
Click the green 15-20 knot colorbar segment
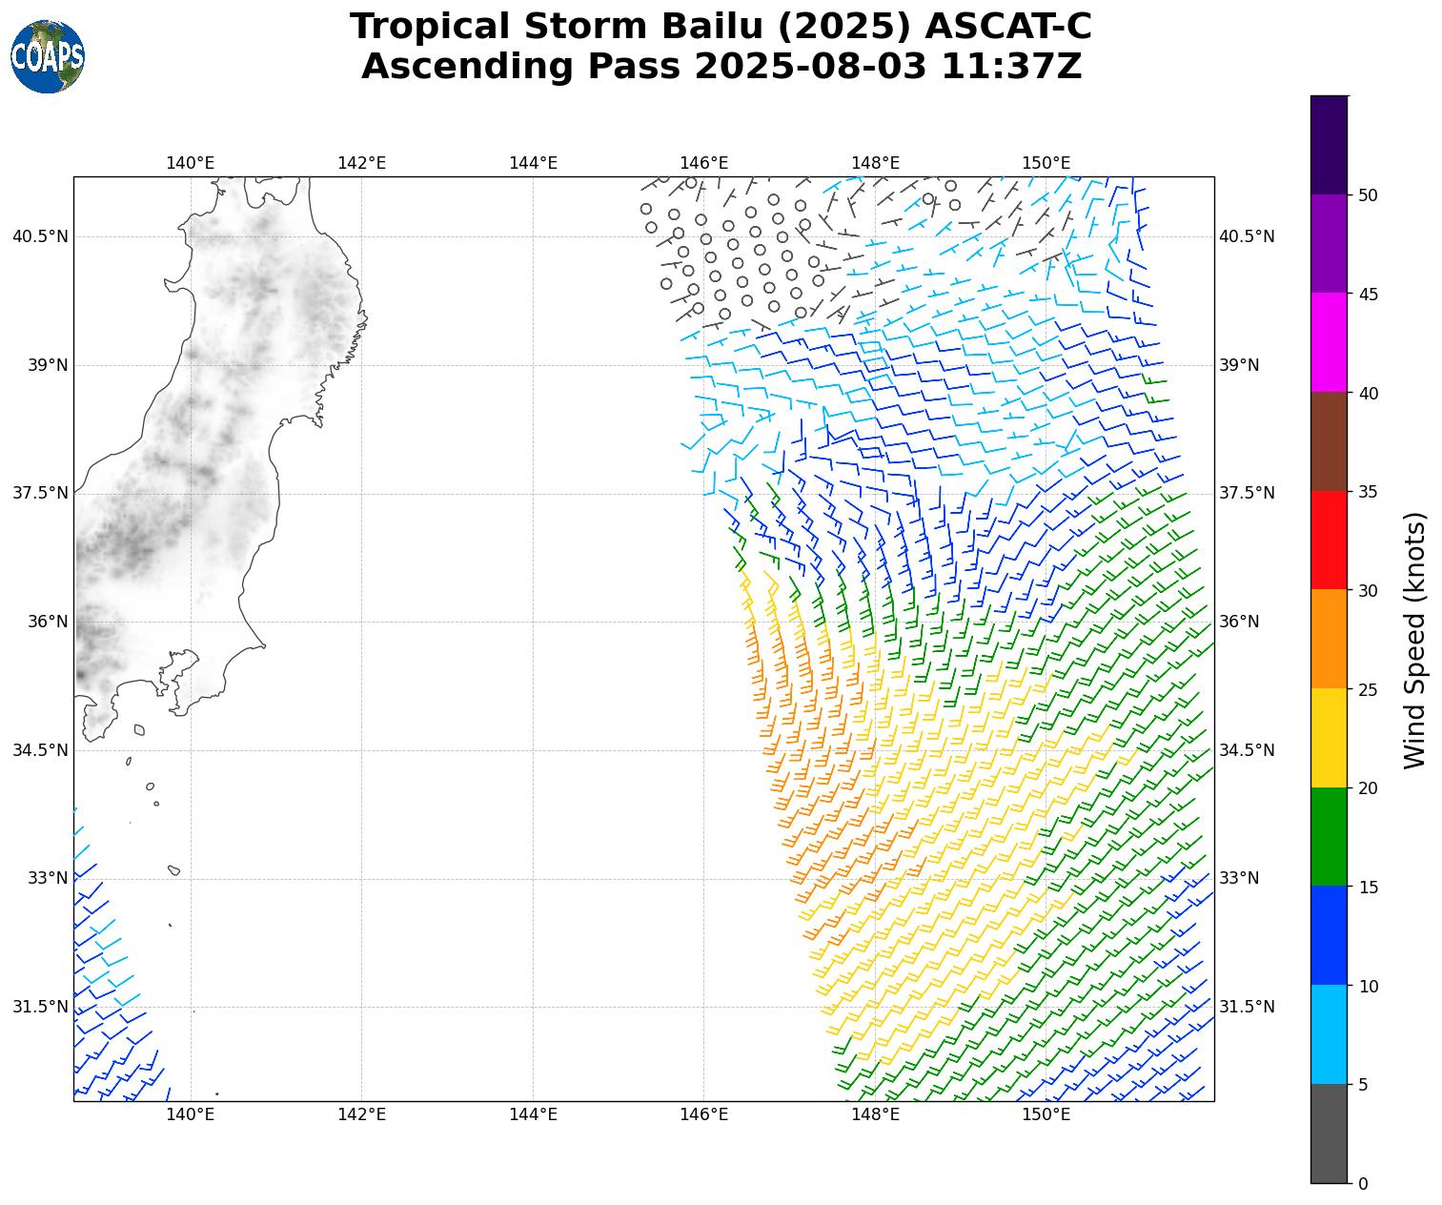(x=1329, y=837)
